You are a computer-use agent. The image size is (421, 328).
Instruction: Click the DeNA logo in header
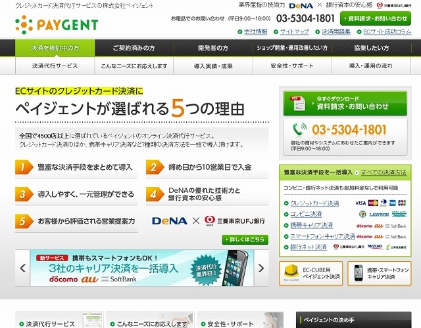tap(301, 6)
